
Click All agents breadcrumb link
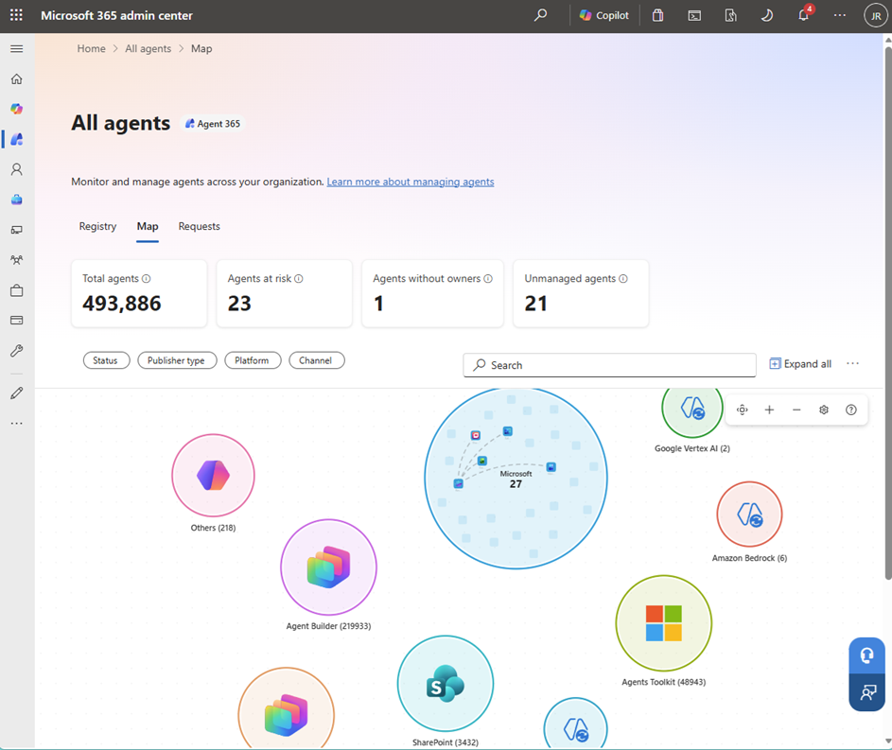coord(148,49)
